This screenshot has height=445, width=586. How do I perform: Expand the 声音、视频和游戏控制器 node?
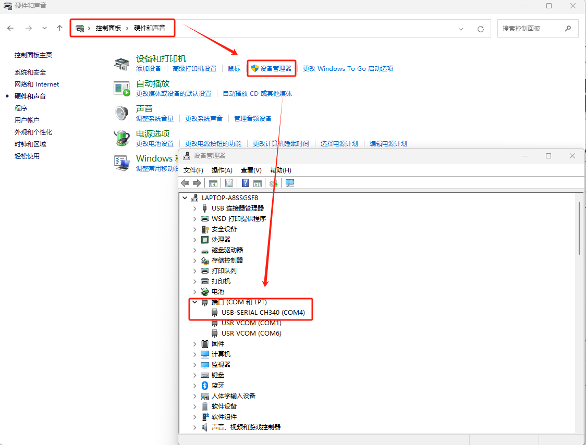(x=194, y=427)
